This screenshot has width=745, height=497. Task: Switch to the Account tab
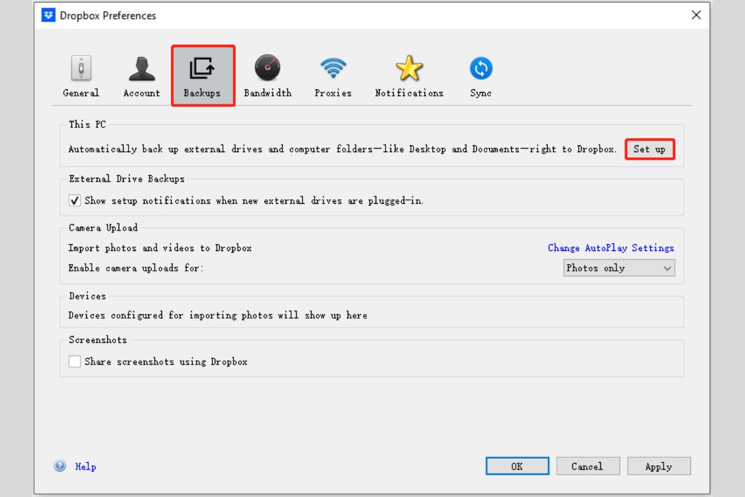(x=142, y=76)
